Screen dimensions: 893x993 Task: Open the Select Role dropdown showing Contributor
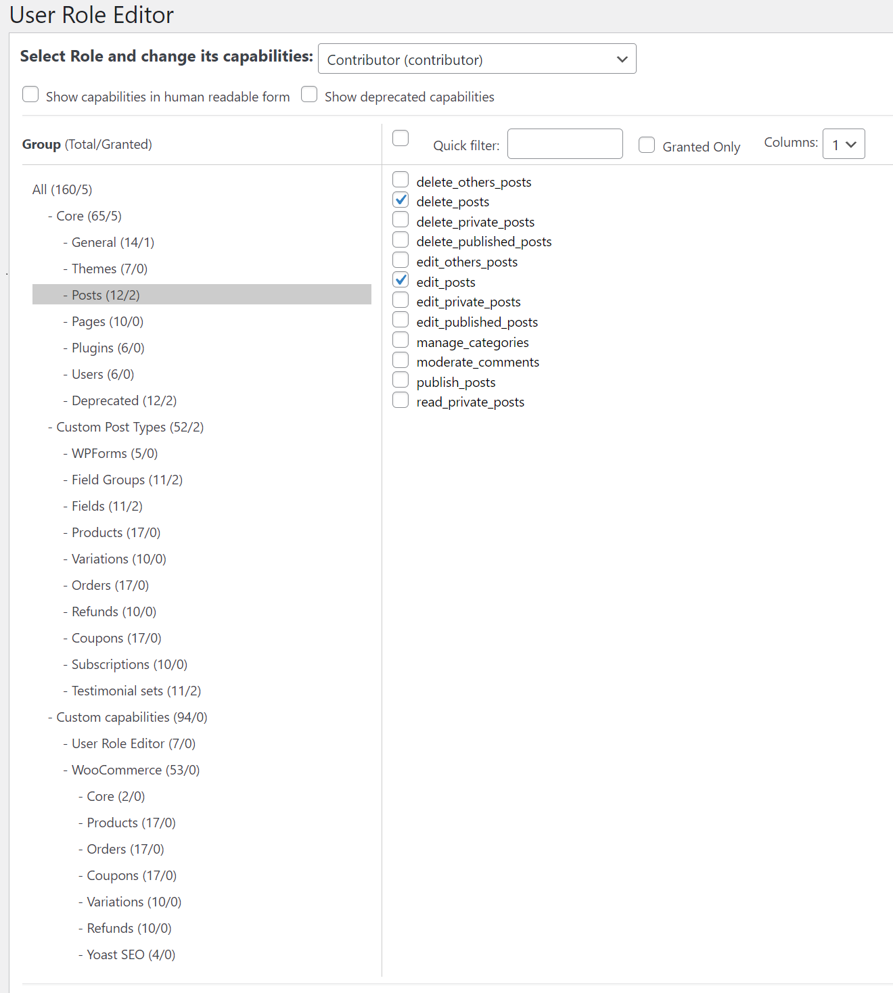[x=476, y=60]
